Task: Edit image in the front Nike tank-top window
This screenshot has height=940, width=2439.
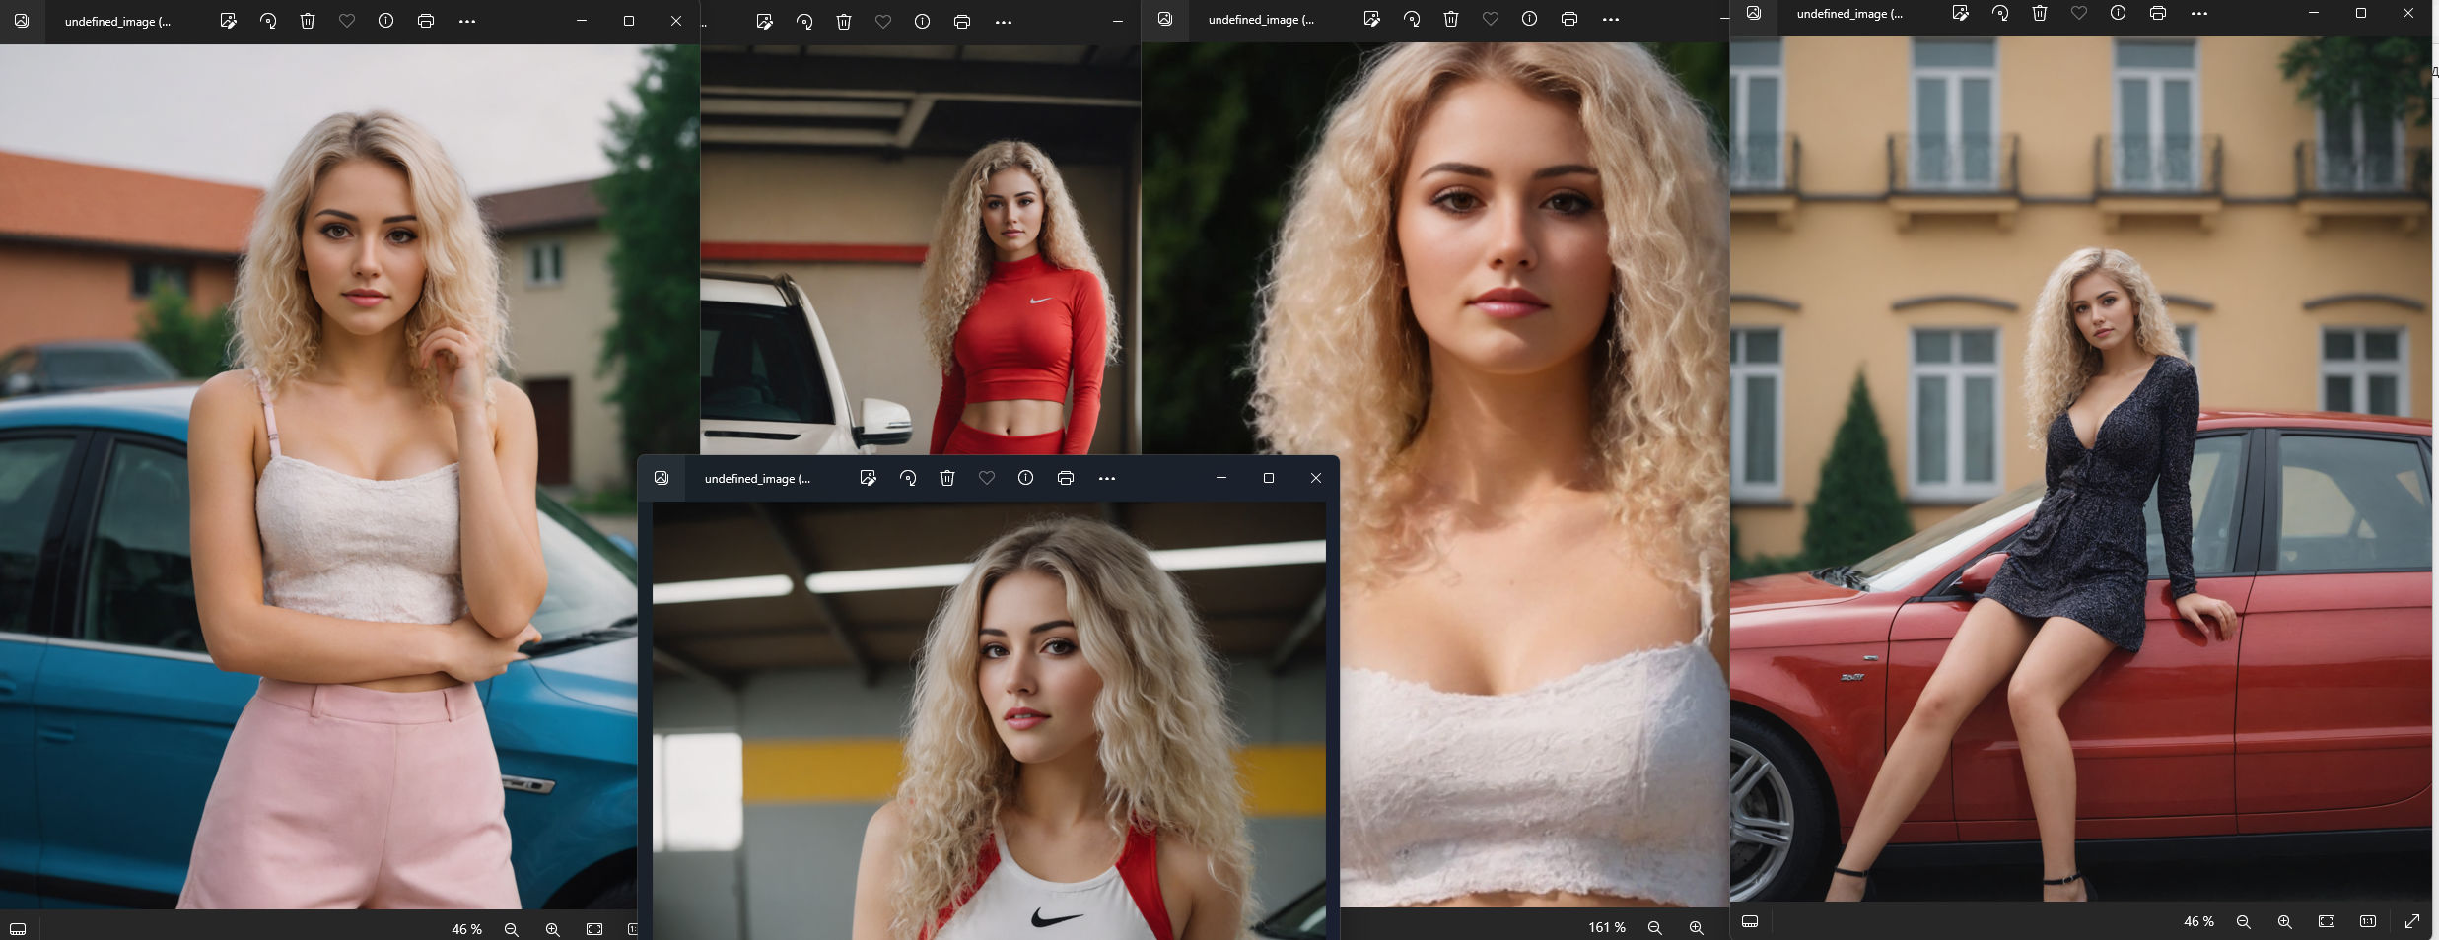Action: click(868, 478)
